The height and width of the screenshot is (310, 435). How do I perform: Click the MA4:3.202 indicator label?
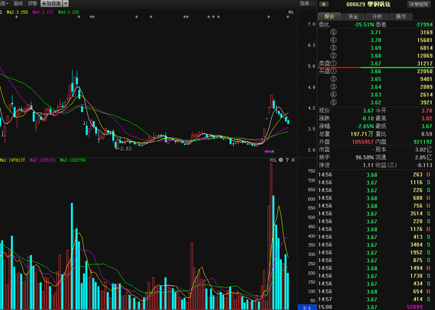click(x=69, y=12)
